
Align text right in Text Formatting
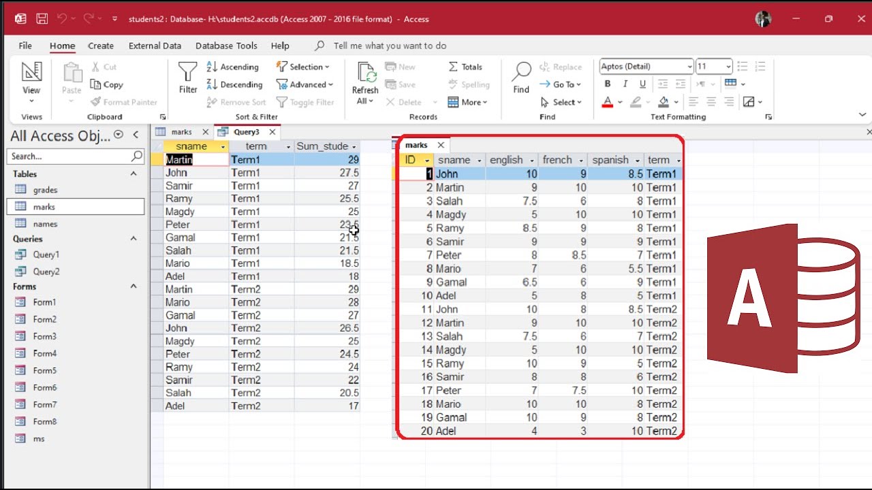pos(729,102)
